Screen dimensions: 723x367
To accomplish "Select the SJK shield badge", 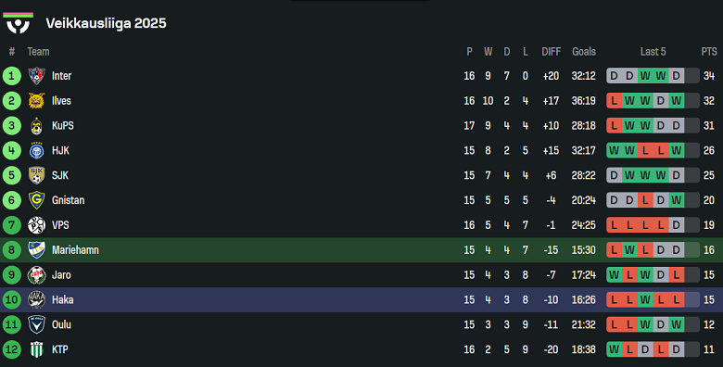I will [36, 175].
